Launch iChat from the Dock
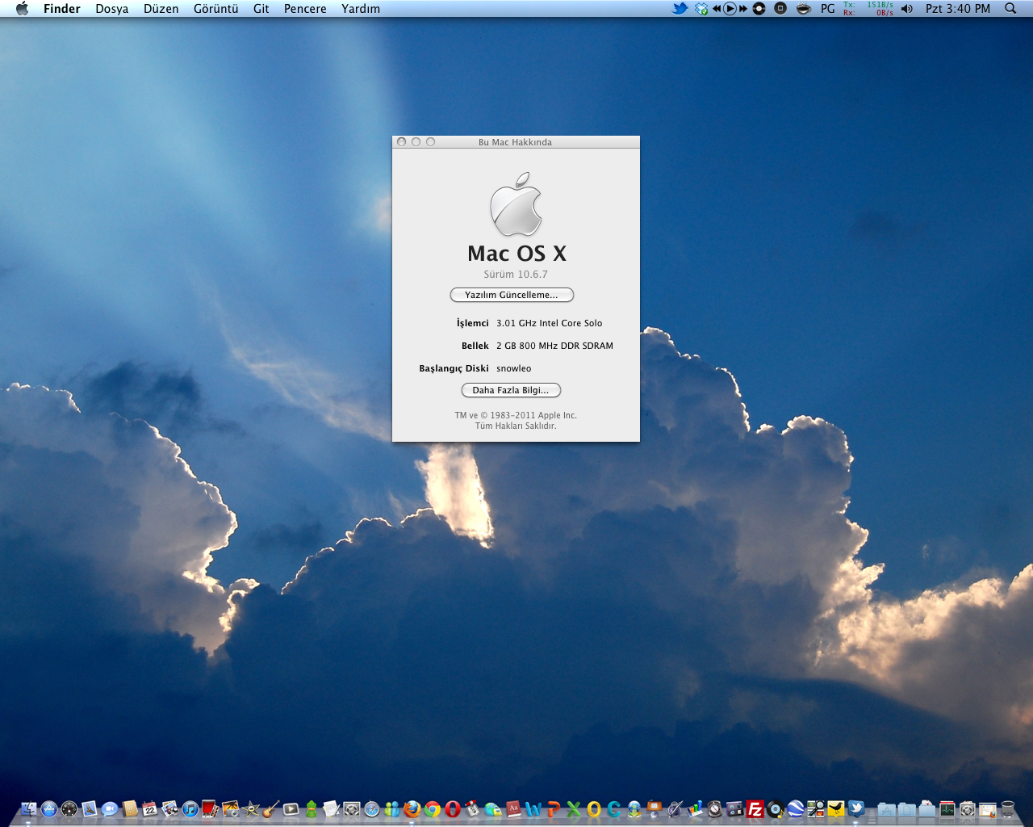Screen dimensions: 1033x827 click(110, 808)
